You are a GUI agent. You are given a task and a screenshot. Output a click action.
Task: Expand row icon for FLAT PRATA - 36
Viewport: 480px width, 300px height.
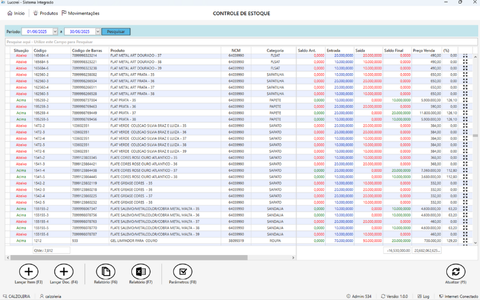click(x=466, y=106)
